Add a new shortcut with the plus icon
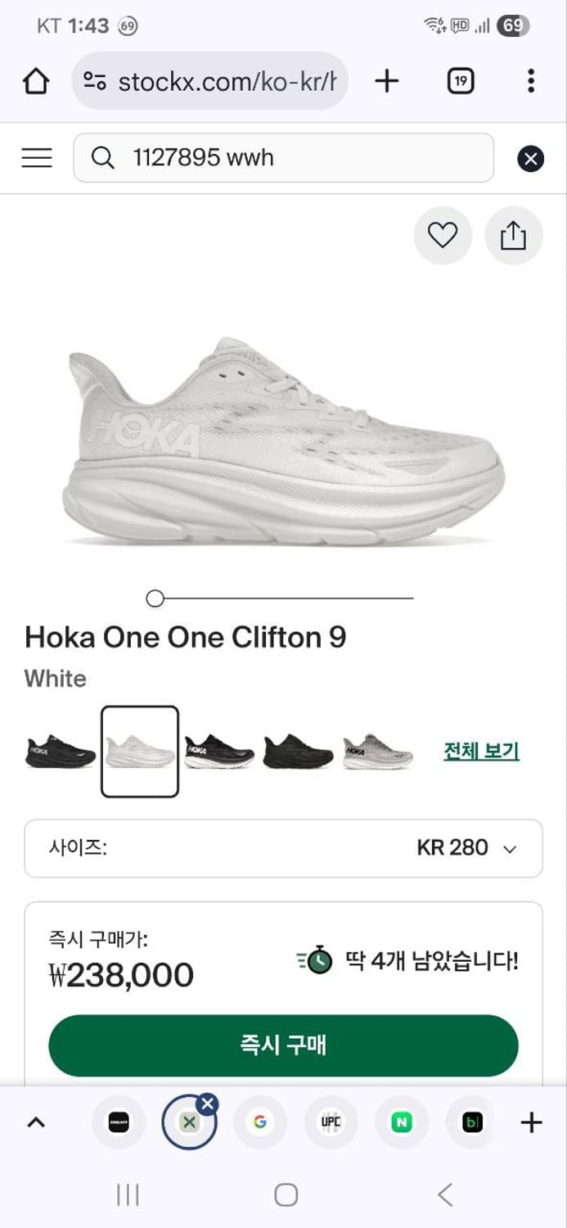The width and height of the screenshot is (567, 1228). [531, 1122]
